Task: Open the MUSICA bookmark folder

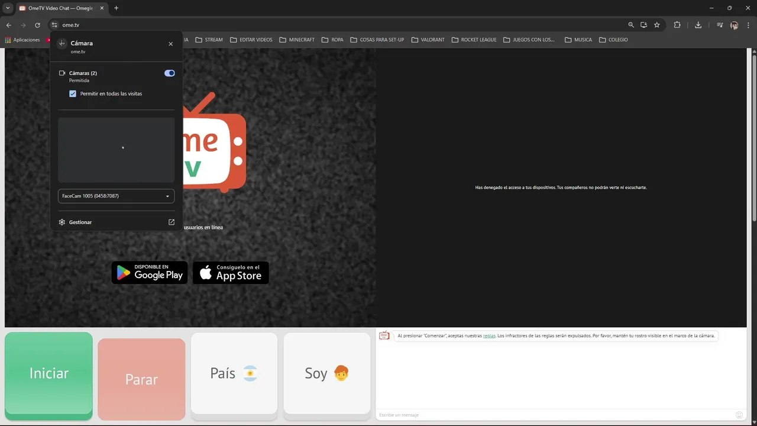Action: coord(578,40)
